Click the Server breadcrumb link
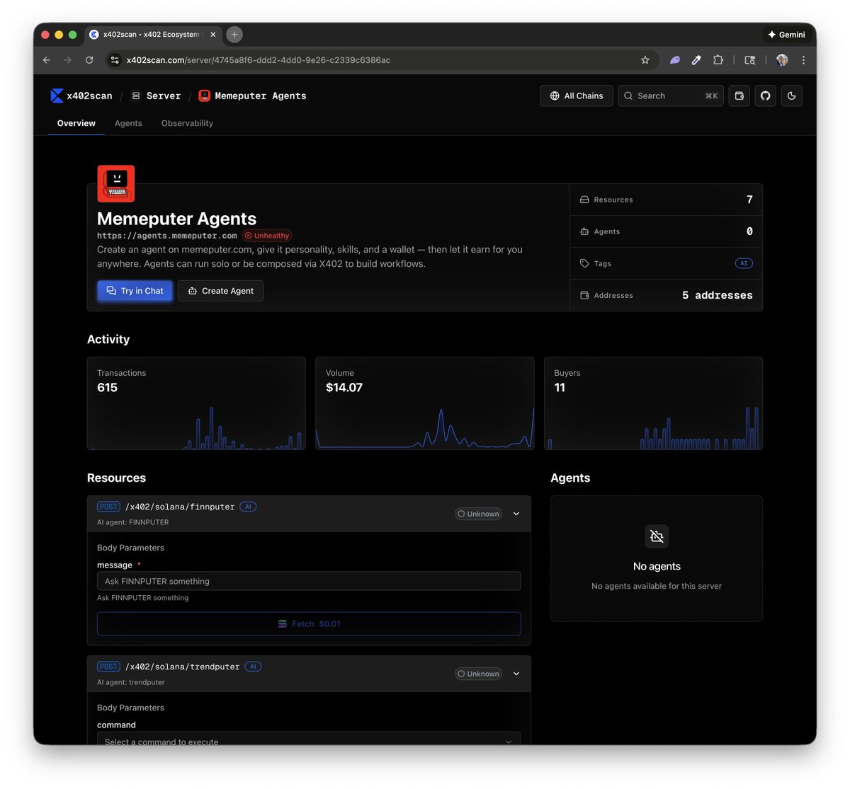 (164, 96)
